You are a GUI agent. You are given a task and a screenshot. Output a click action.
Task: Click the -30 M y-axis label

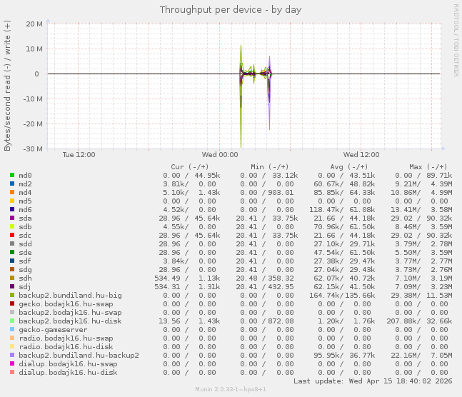coord(33,149)
